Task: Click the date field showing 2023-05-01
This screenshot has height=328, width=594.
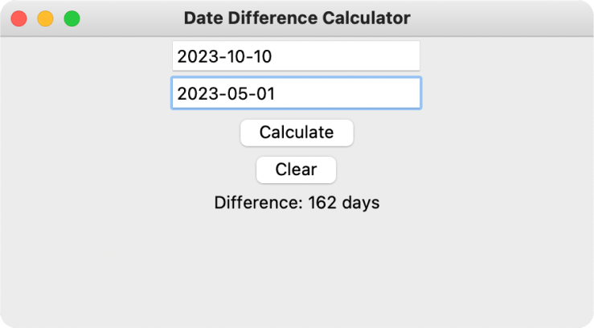Action: [296, 93]
